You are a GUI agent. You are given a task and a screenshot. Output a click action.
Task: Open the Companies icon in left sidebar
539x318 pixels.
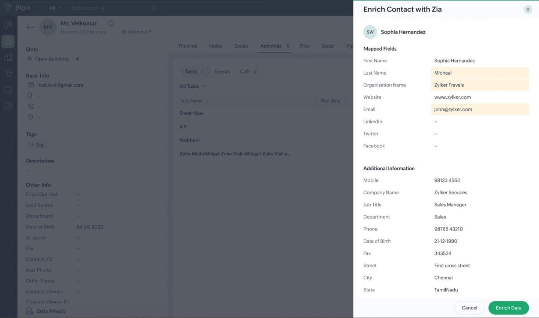[x=8, y=57]
